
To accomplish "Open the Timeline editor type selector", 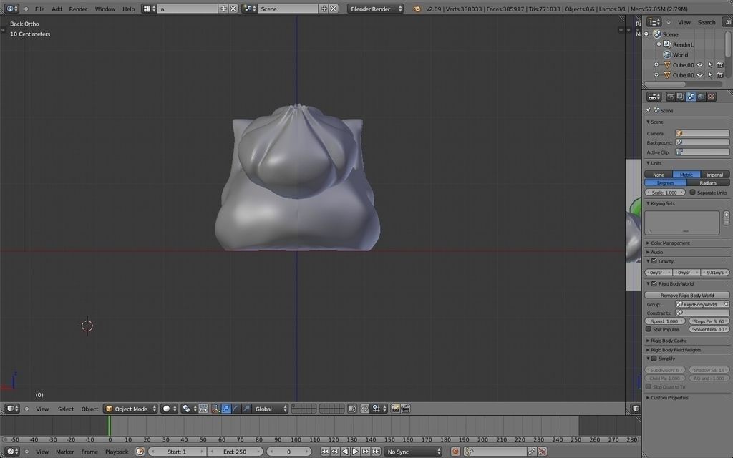I will point(12,452).
